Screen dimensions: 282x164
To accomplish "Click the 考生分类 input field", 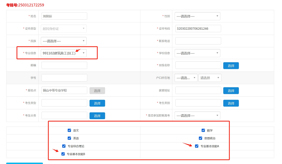I will (64, 115).
